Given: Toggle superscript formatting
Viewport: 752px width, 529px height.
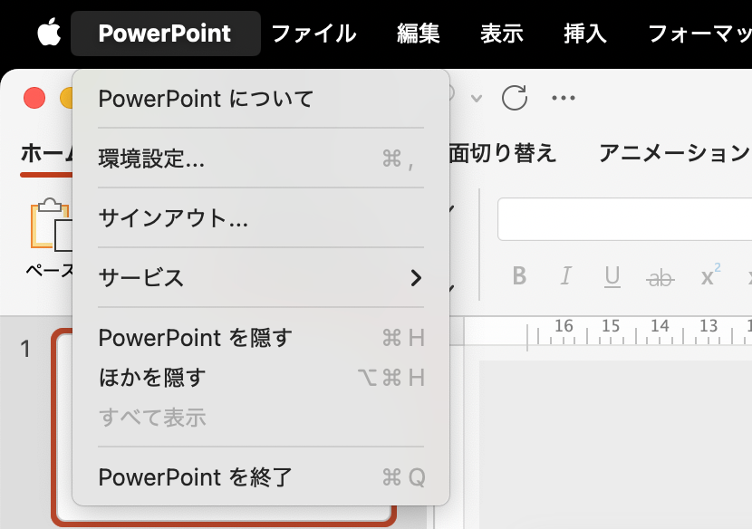Looking at the screenshot, I should pyautogui.click(x=710, y=274).
